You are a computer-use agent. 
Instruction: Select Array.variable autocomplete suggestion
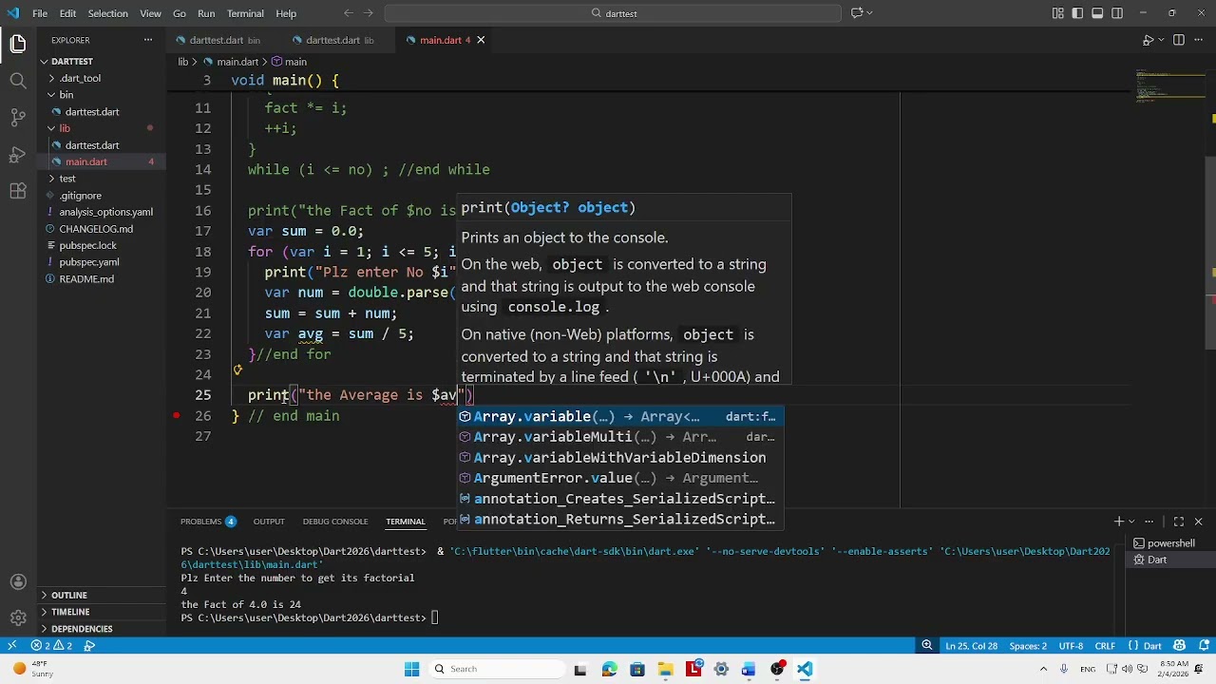[620, 416]
